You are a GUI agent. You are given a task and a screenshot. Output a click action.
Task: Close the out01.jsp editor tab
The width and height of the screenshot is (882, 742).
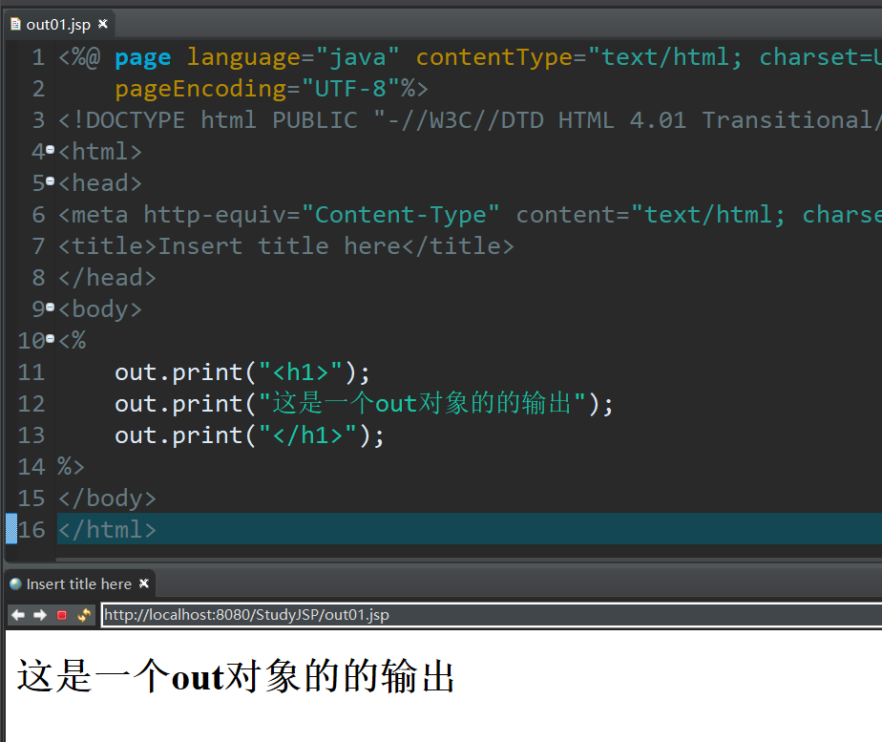tap(102, 24)
